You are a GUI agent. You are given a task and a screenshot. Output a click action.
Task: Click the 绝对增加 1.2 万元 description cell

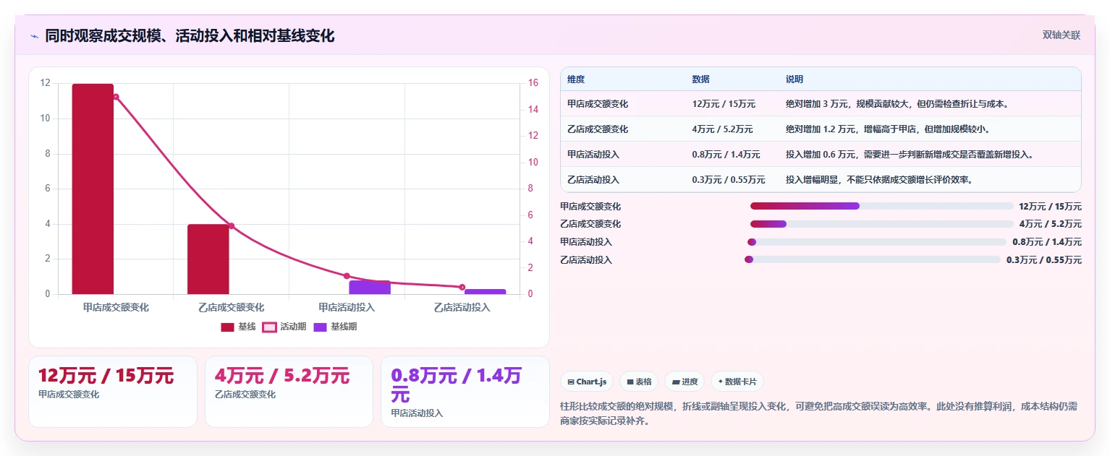point(888,129)
